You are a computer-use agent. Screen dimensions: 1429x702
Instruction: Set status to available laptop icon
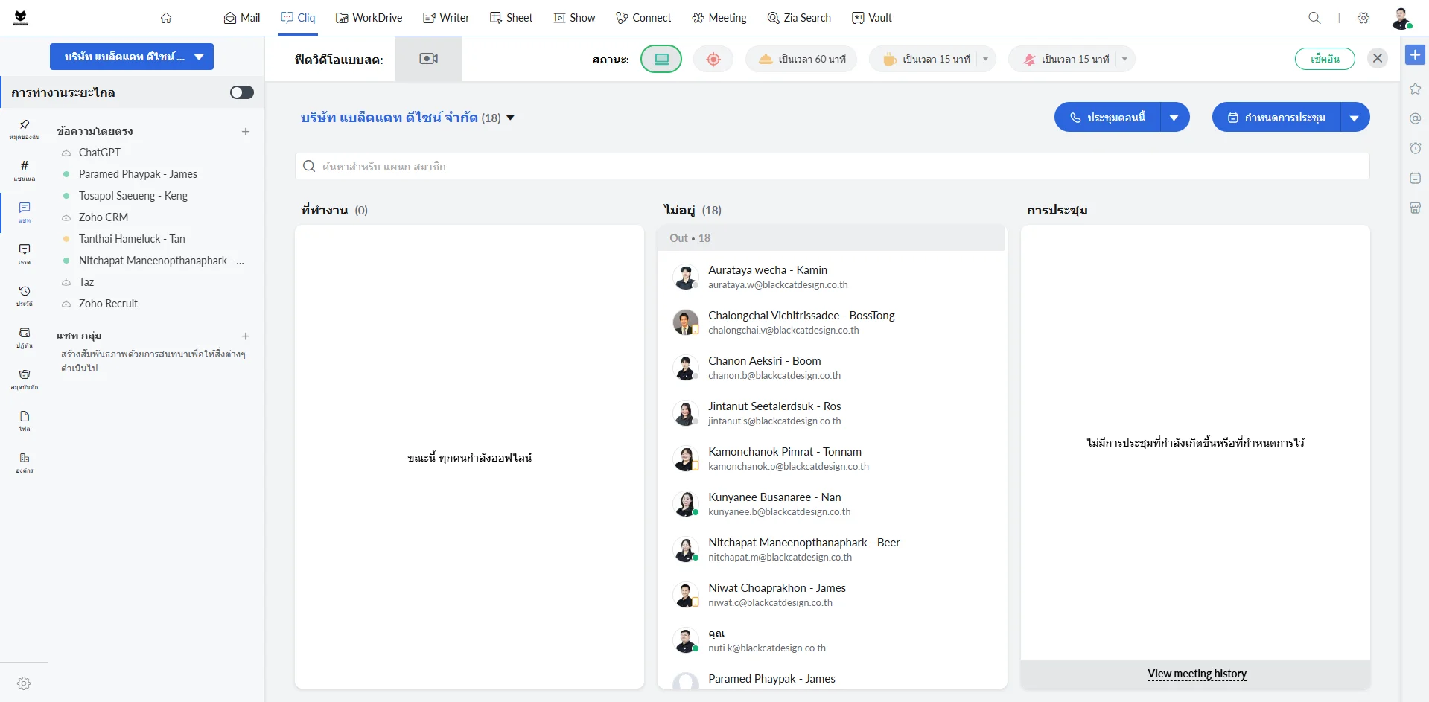(661, 59)
